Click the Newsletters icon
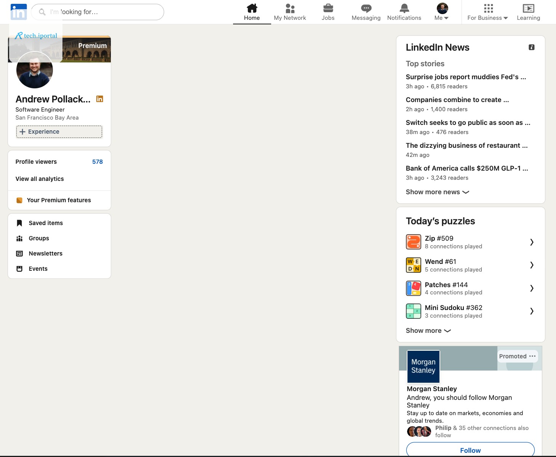This screenshot has width=556, height=457. click(x=19, y=254)
